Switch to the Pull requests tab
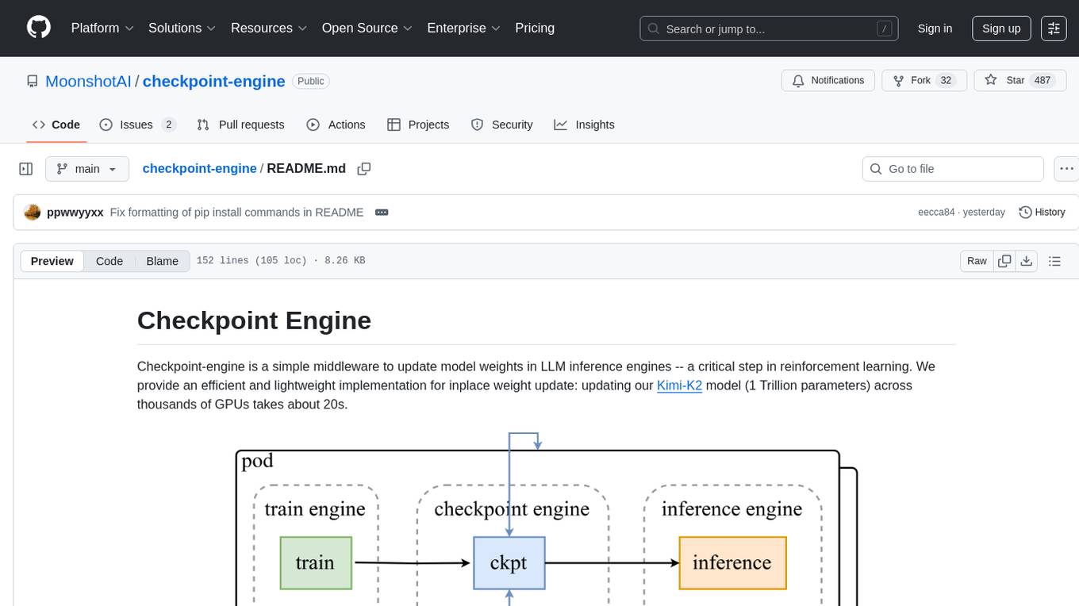The width and height of the screenshot is (1079, 606). tap(240, 125)
